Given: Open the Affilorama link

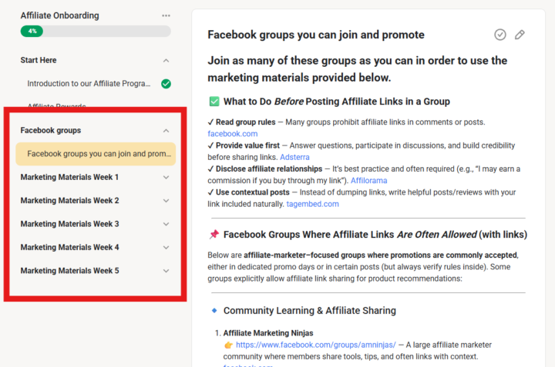Looking at the screenshot, I should [368, 181].
